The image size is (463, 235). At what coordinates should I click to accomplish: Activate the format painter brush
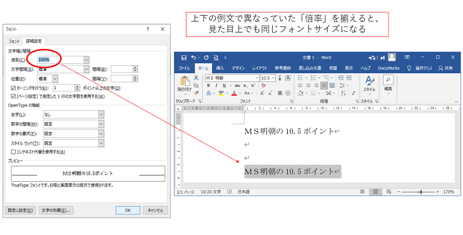pyautogui.click(x=196, y=93)
